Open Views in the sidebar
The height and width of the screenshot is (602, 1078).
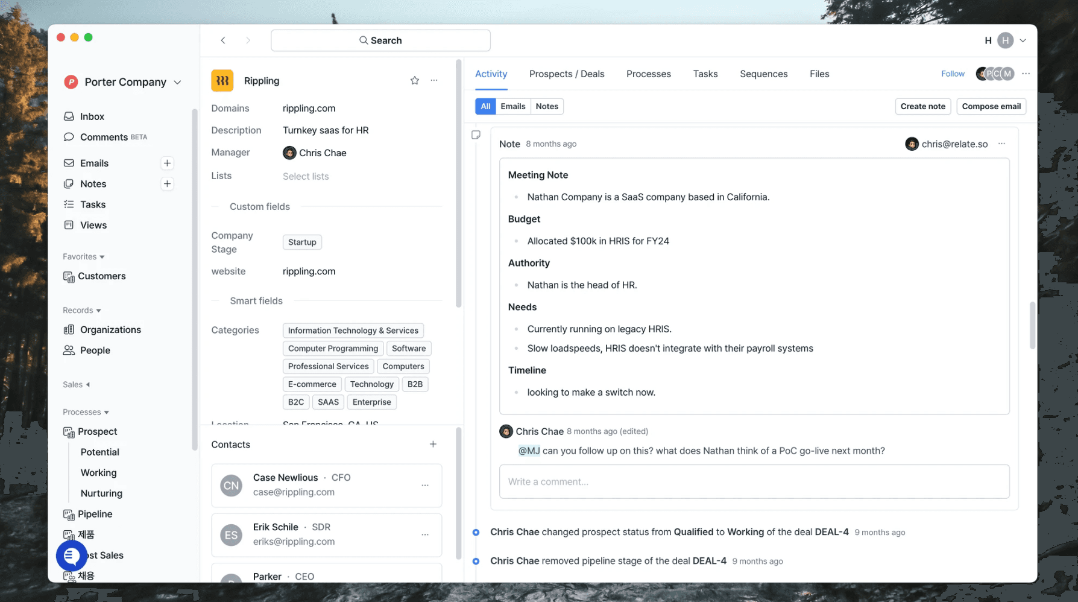93,225
